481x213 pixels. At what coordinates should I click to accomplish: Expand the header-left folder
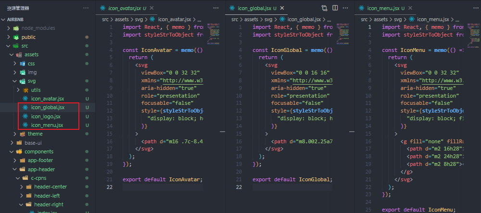click(21, 196)
